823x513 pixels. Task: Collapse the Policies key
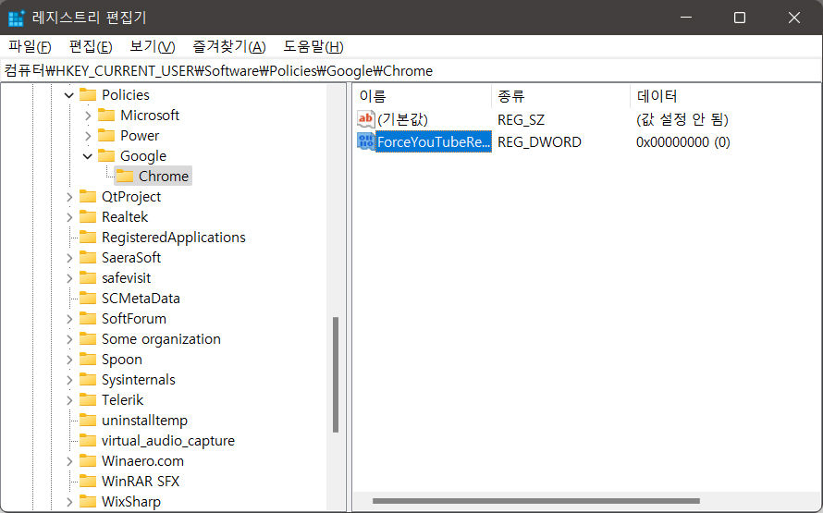click(x=68, y=95)
